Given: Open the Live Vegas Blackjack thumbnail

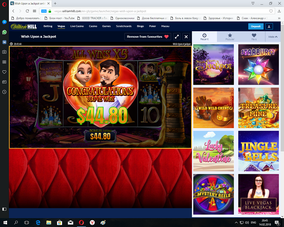Looking at the screenshot, I should tap(258, 194).
